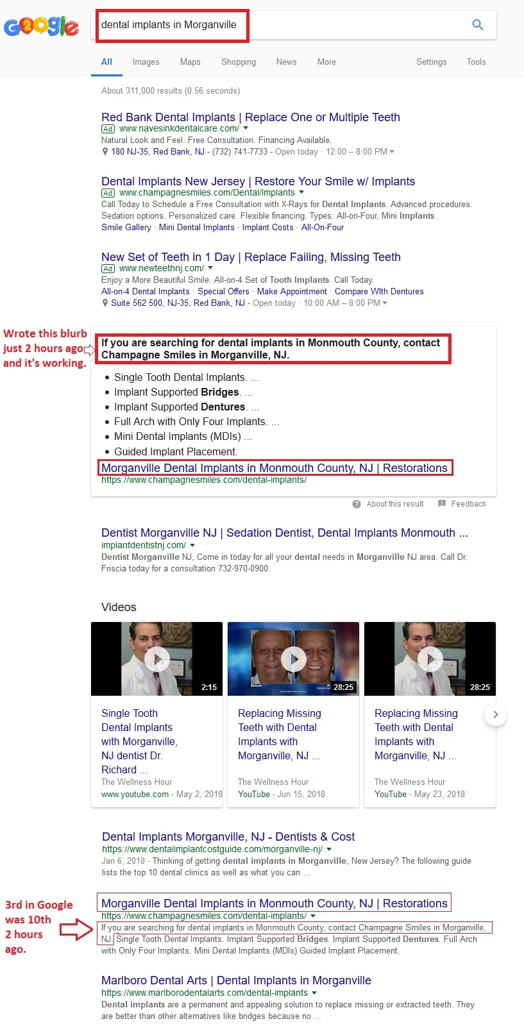The width and height of the screenshot is (524, 1026).
Task: Open the Mini Dental Implants sitelink
Action: click(197, 228)
